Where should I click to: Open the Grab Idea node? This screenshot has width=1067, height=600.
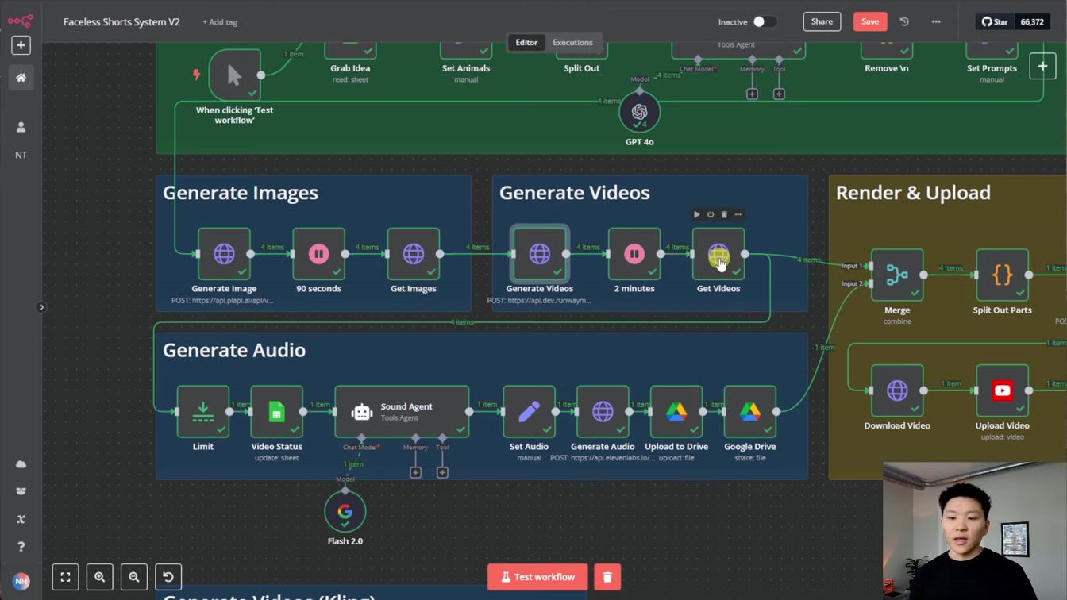tap(350, 52)
